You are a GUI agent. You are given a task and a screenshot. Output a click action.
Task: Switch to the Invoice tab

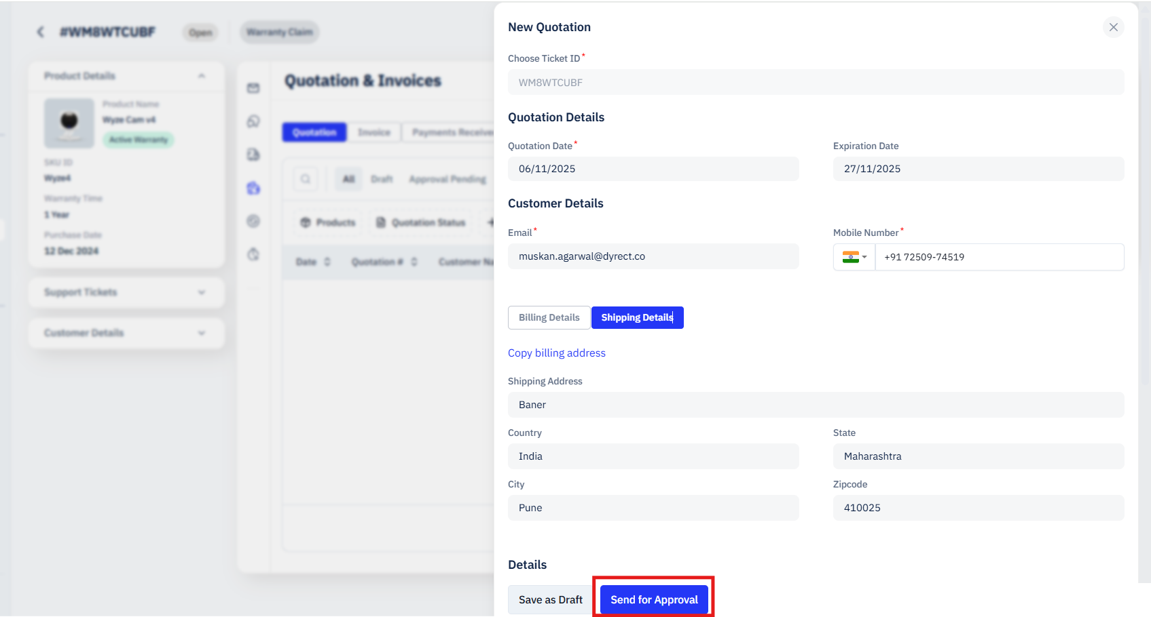tap(374, 132)
